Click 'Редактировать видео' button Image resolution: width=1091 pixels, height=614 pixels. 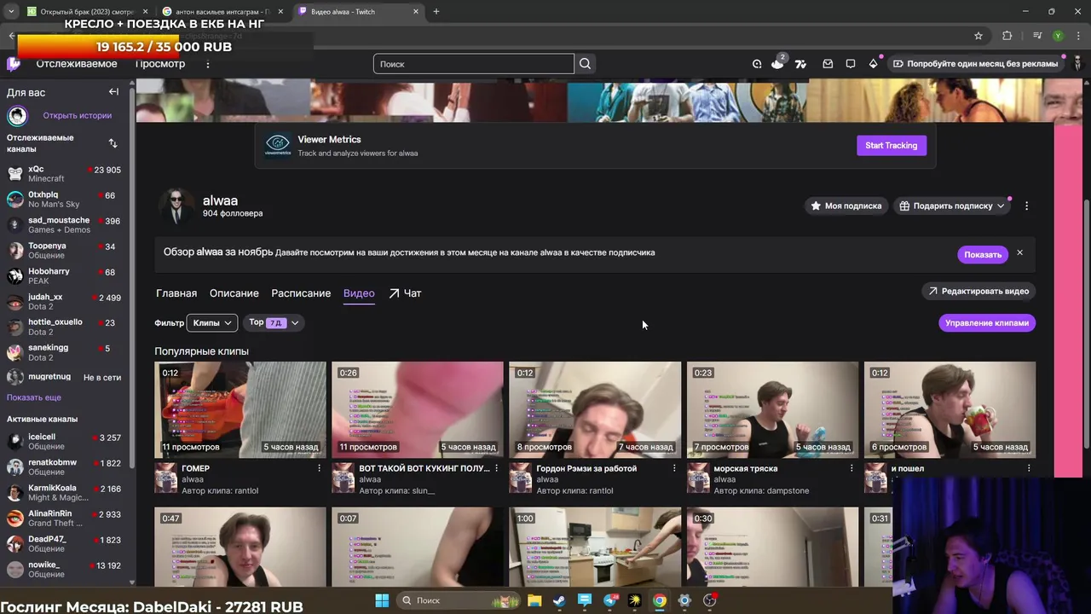978,291
